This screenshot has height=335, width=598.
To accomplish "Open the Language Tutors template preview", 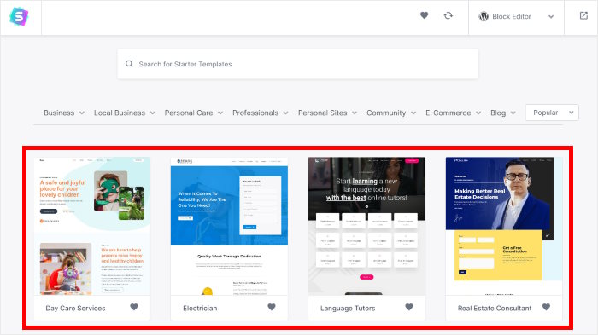I will click(x=366, y=226).
